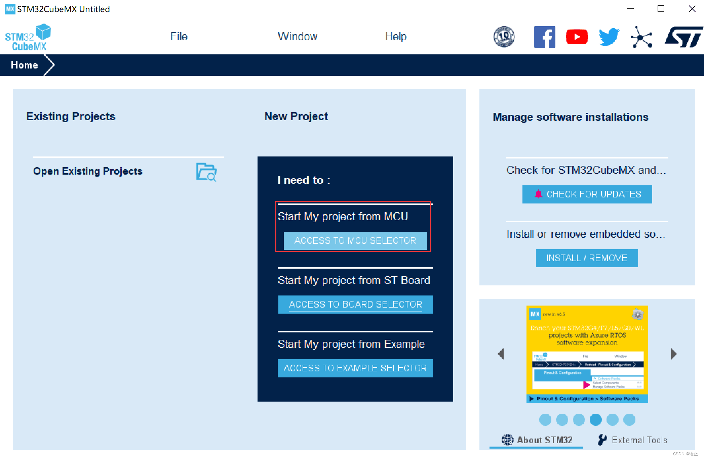Viewport: 704px width, 459px height.
Task: Switch to the External Tools tab
Action: click(632, 440)
